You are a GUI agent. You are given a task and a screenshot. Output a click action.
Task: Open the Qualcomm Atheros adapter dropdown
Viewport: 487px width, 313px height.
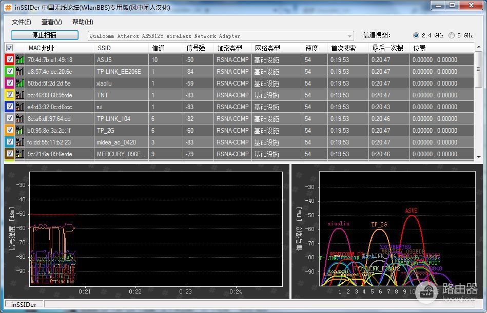coord(221,36)
